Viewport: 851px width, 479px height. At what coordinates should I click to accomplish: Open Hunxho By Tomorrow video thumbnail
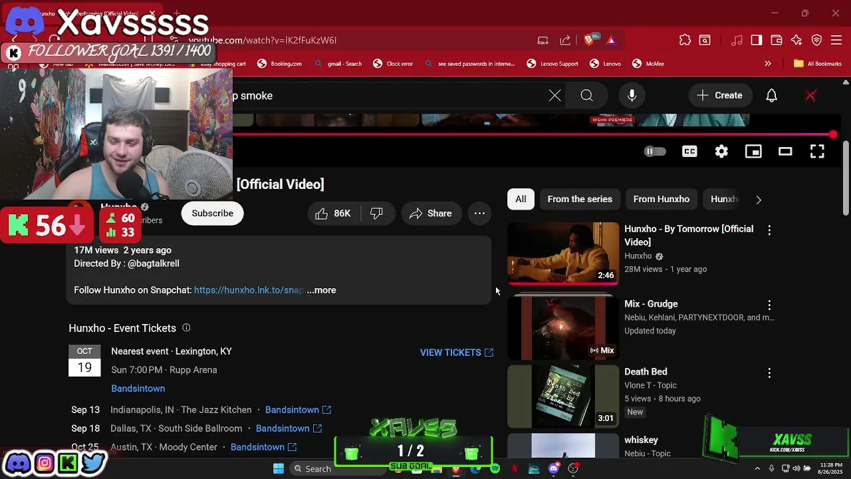click(x=563, y=253)
